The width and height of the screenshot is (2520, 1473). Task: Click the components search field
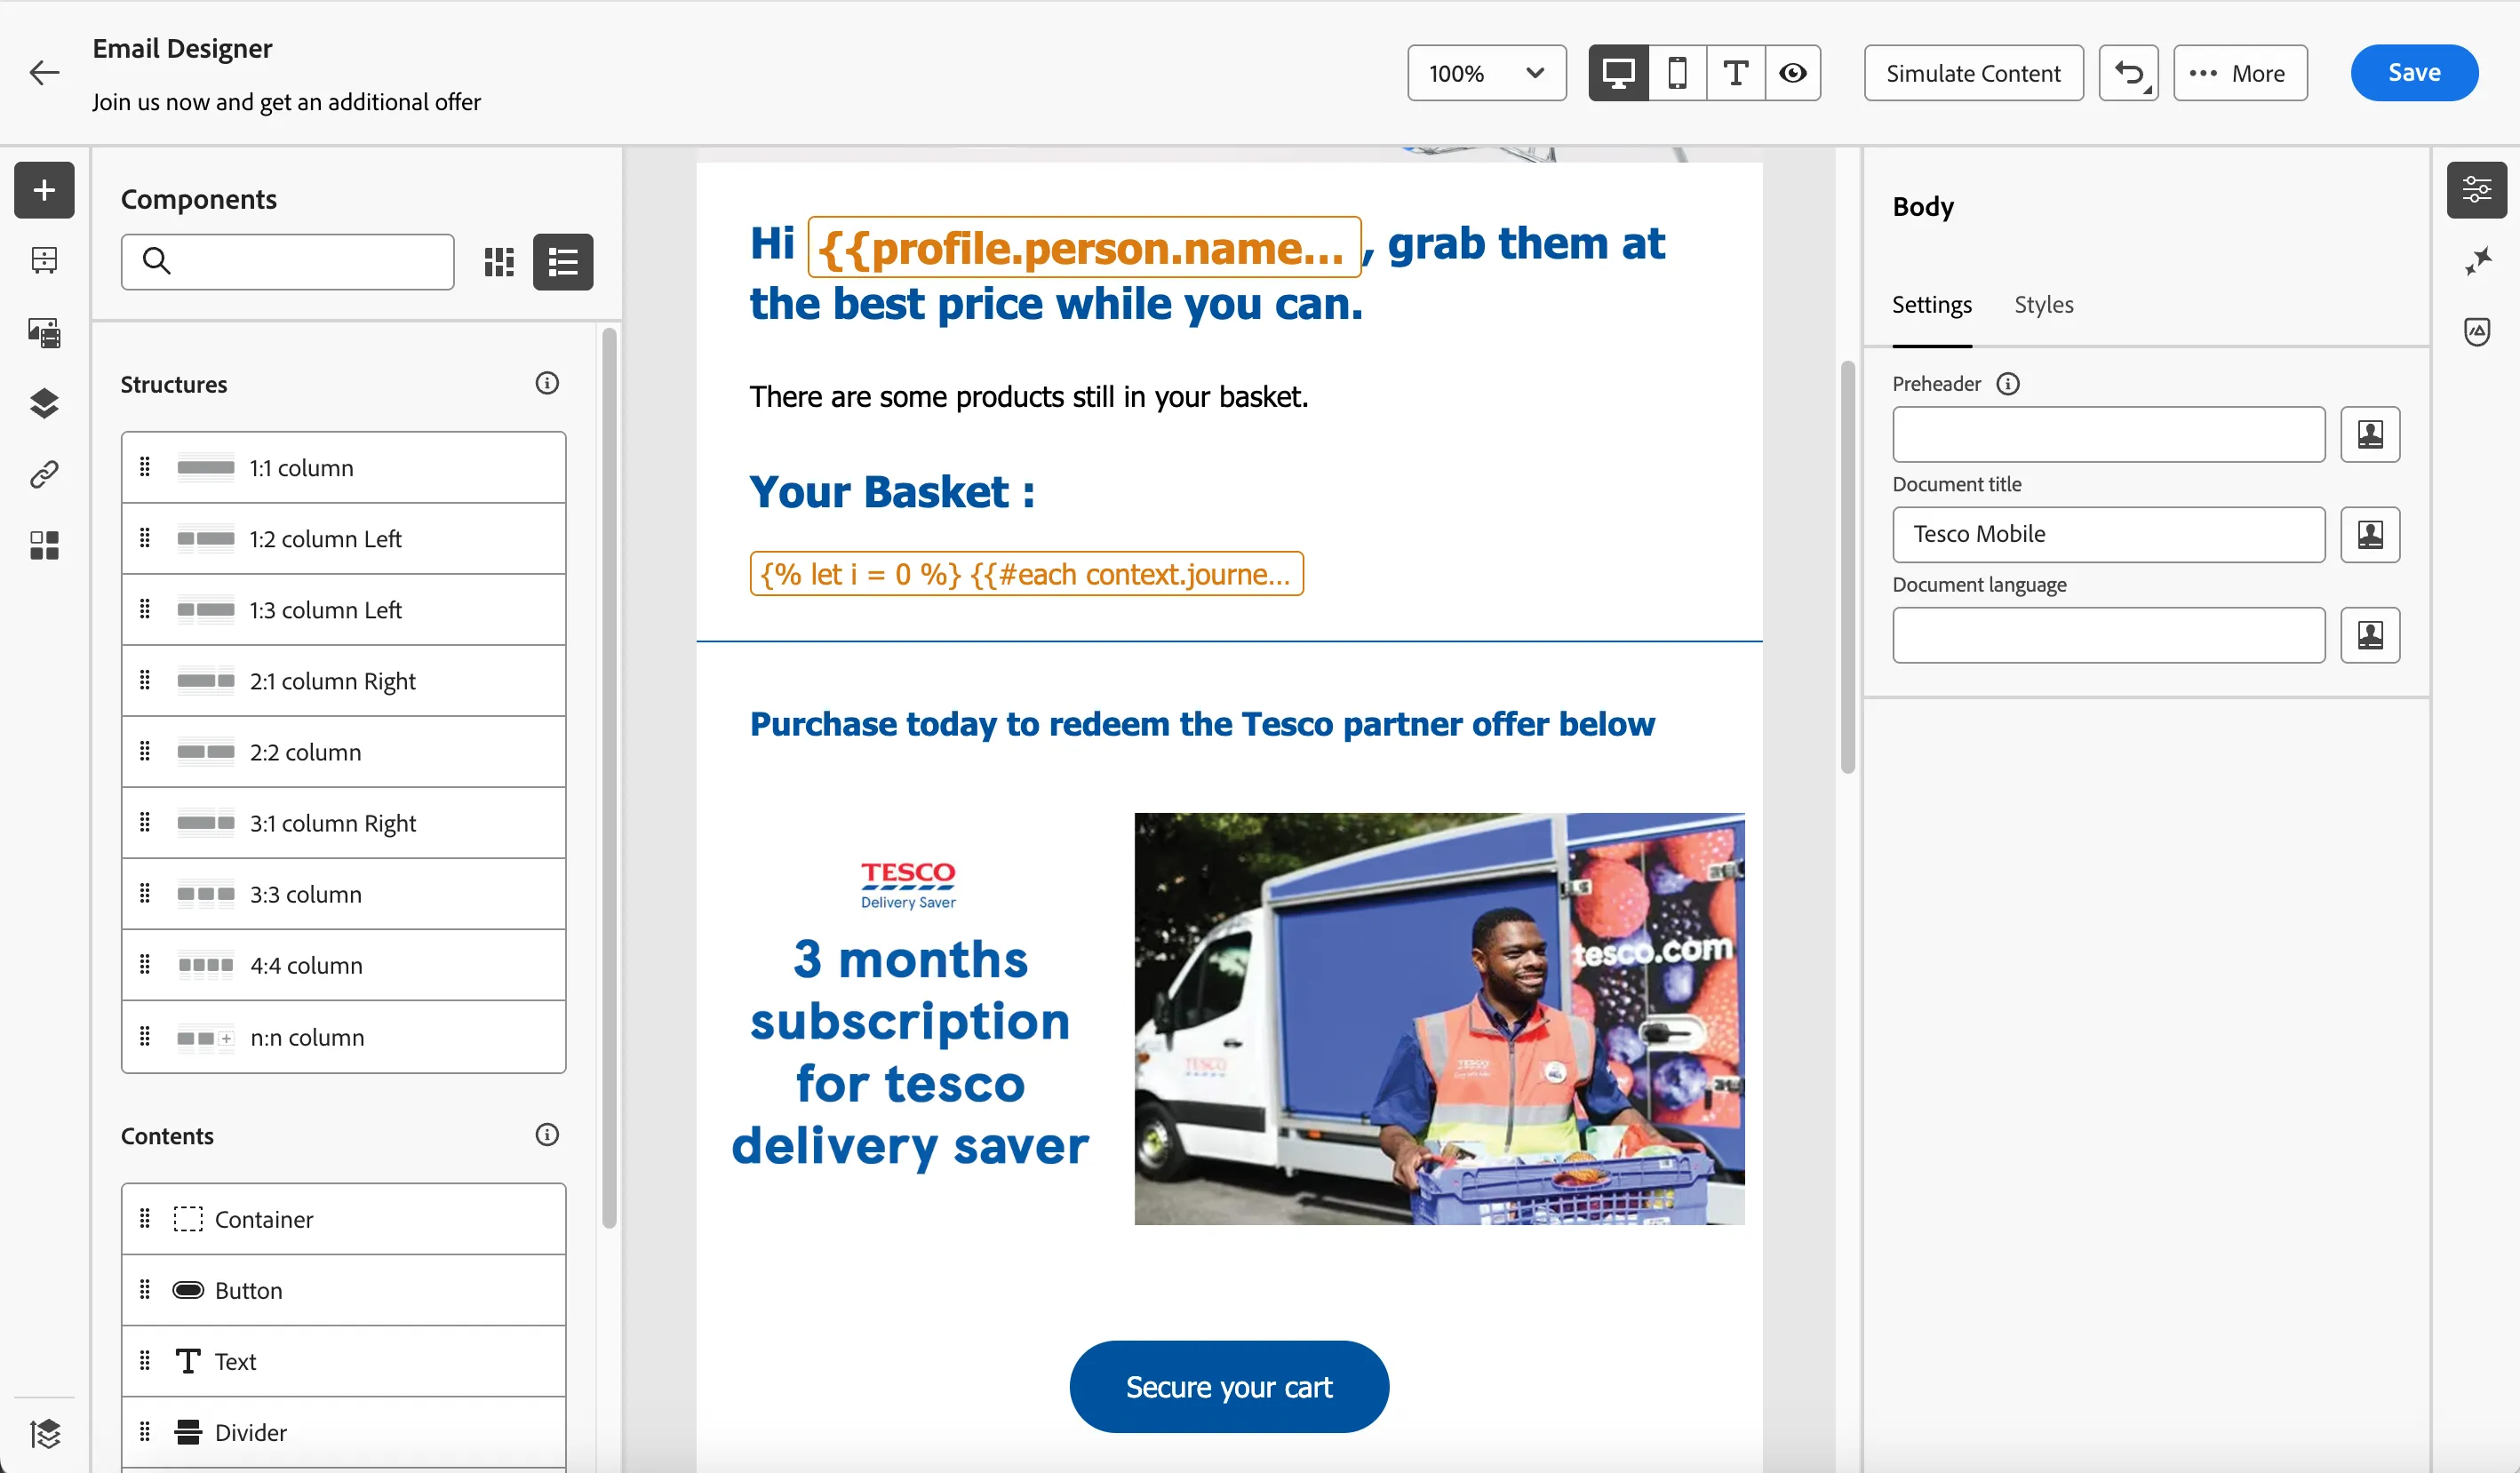tap(288, 262)
